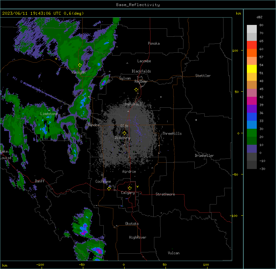This screenshot has width=276, height=269.
Task: Click the Banff town label
Action: tap(40, 181)
